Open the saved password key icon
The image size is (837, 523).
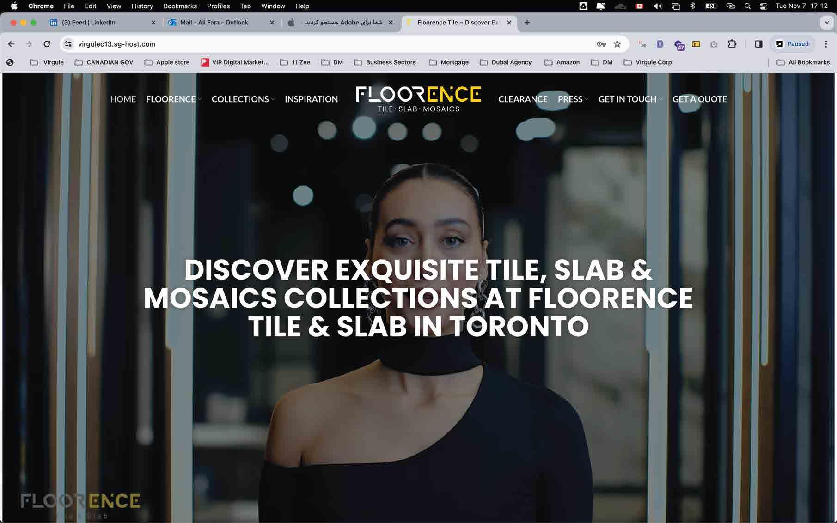[x=601, y=44]
